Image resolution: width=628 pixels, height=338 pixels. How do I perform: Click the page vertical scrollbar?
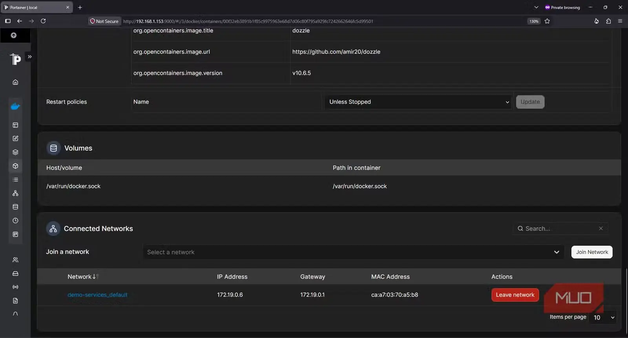click(626, 300)
